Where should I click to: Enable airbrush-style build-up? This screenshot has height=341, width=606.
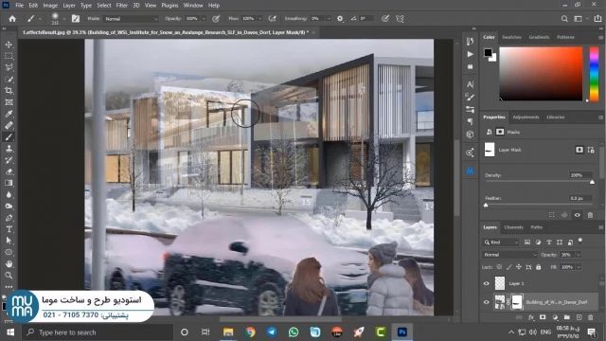pos(273,19)
